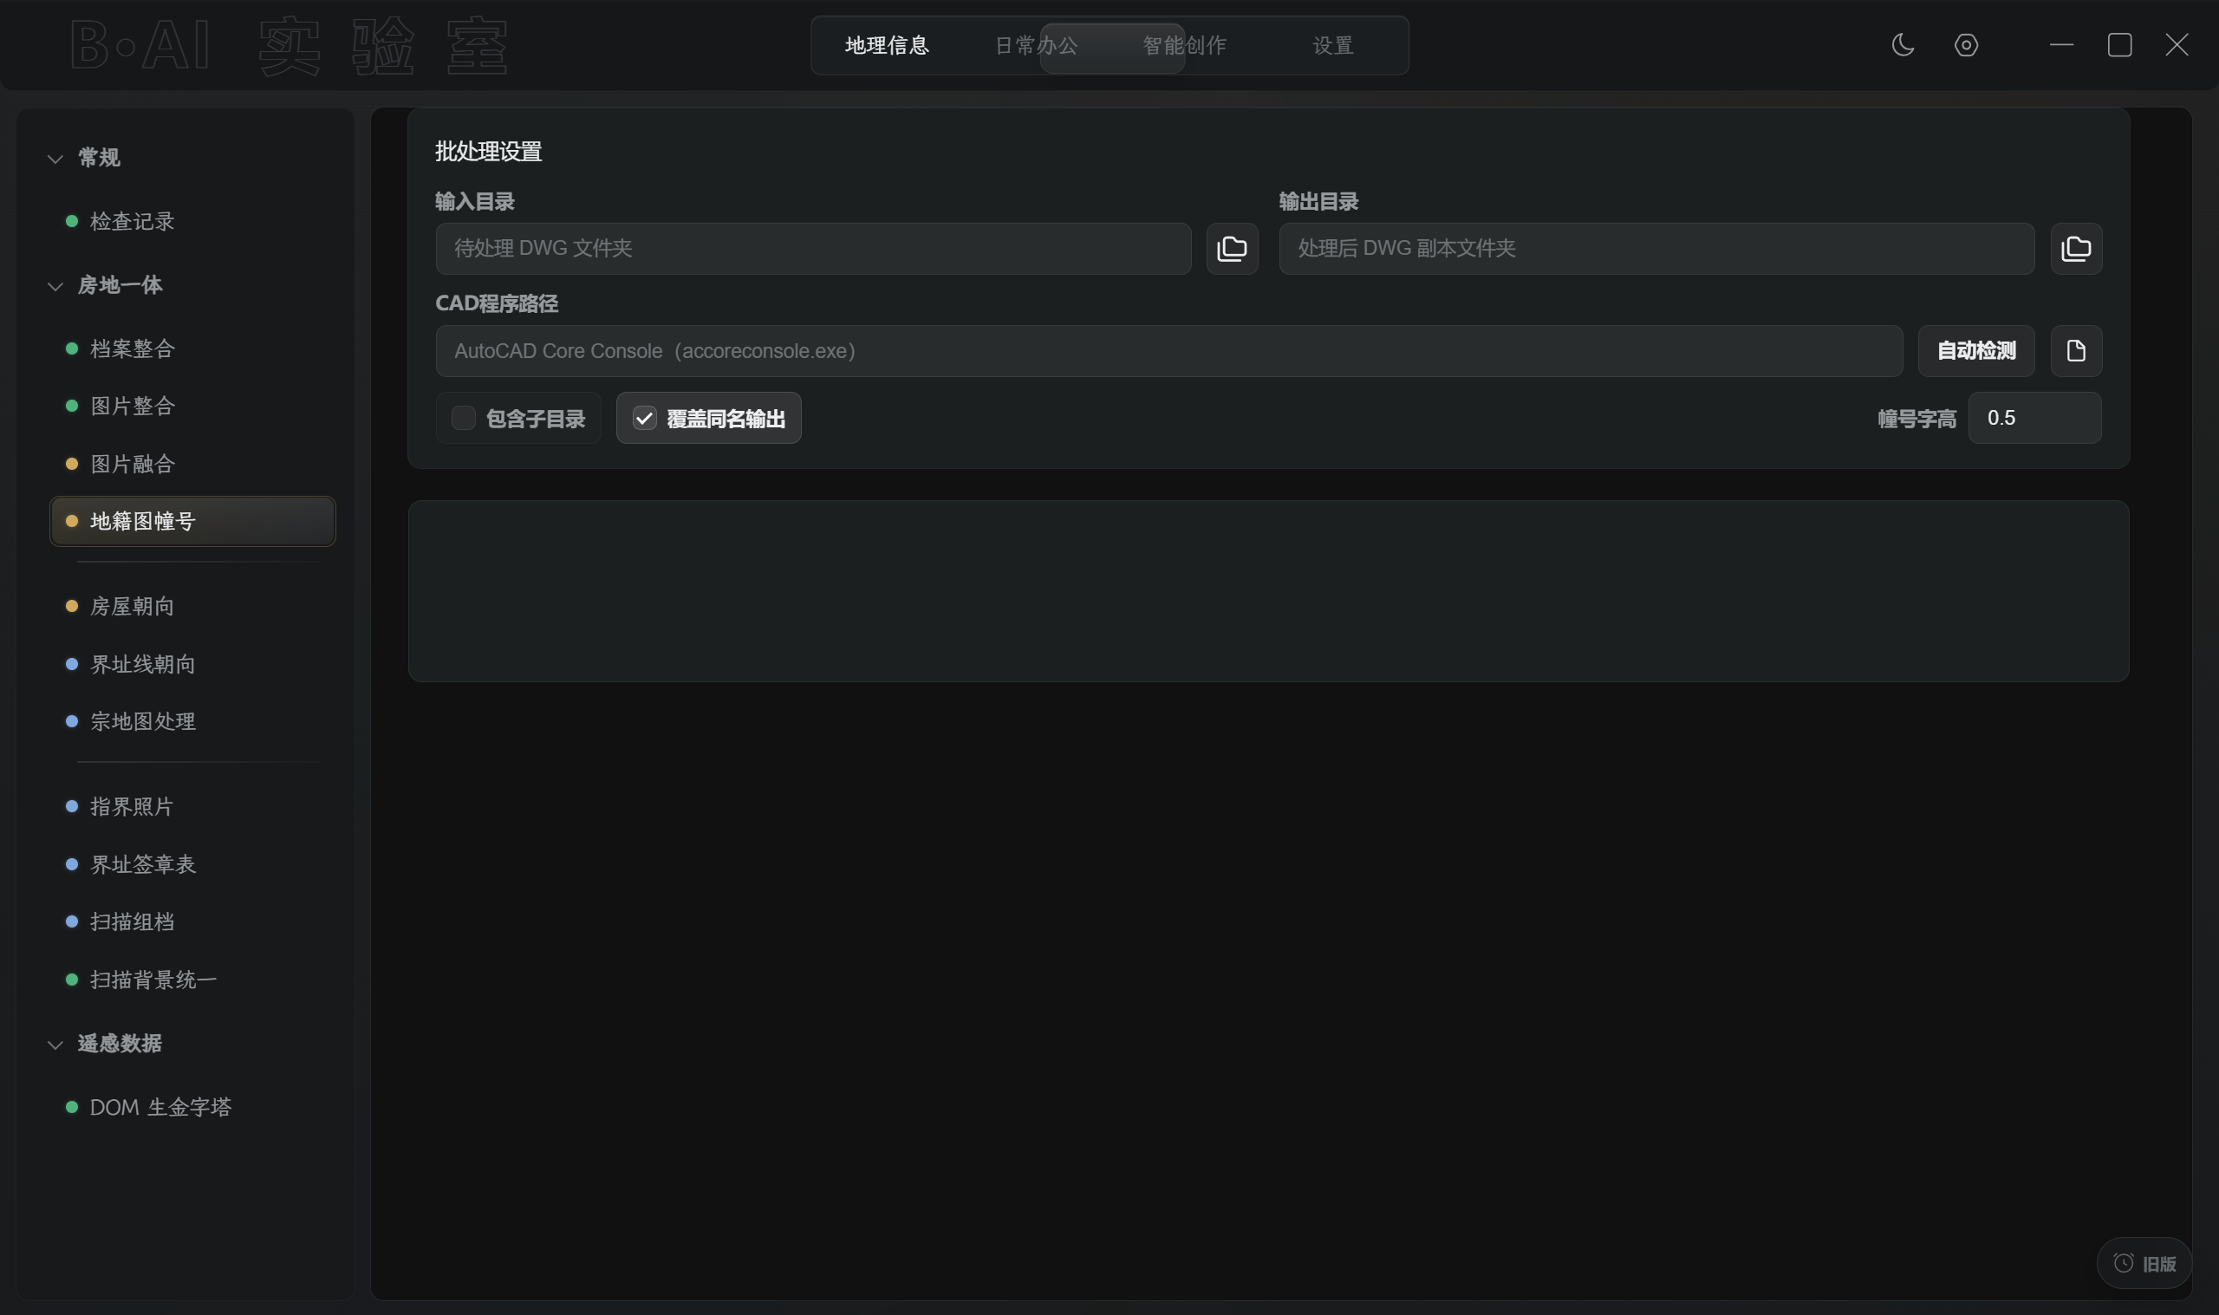Open 图片融合 sidebar item
This screenshot has height=1315, width=2219.
[x=192, y=465]
